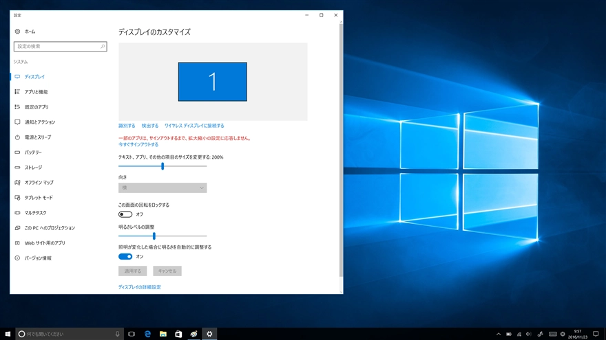Viewport: 606px width, 340px height.
Task: Show hidden system tray icons chevron
Action: coord(497,334)
